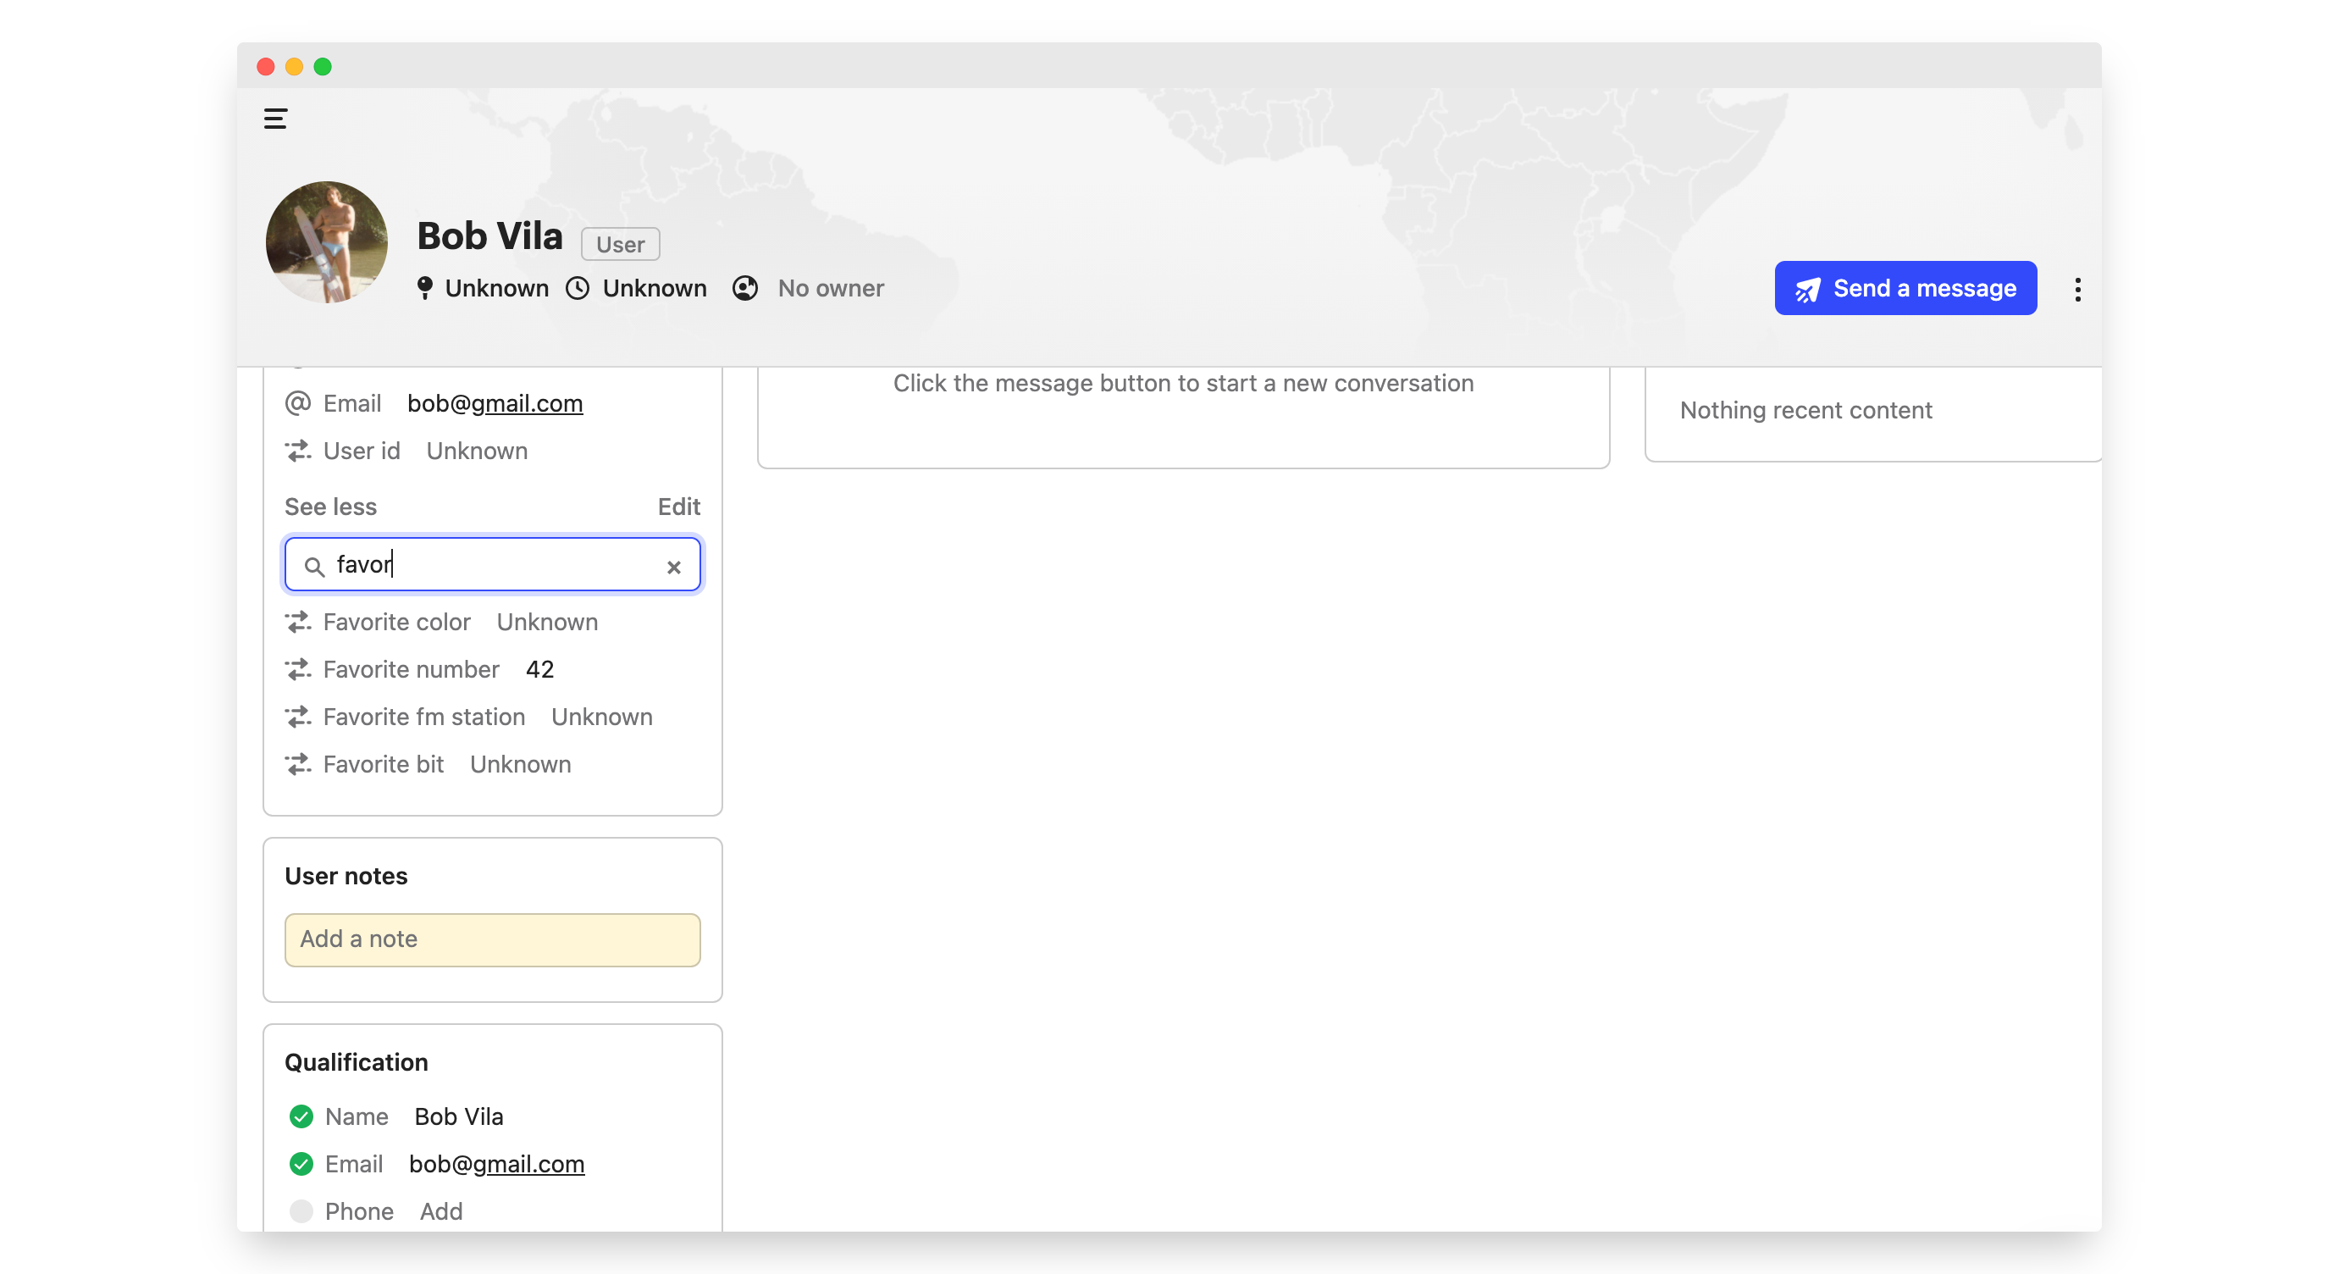Toggle the Name qualification checkmark

pyautogui.click(x=301, y=1116)
